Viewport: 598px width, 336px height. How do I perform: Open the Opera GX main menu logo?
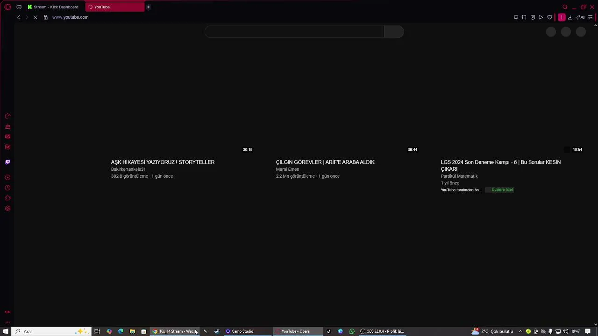click(x=7, y=7)
